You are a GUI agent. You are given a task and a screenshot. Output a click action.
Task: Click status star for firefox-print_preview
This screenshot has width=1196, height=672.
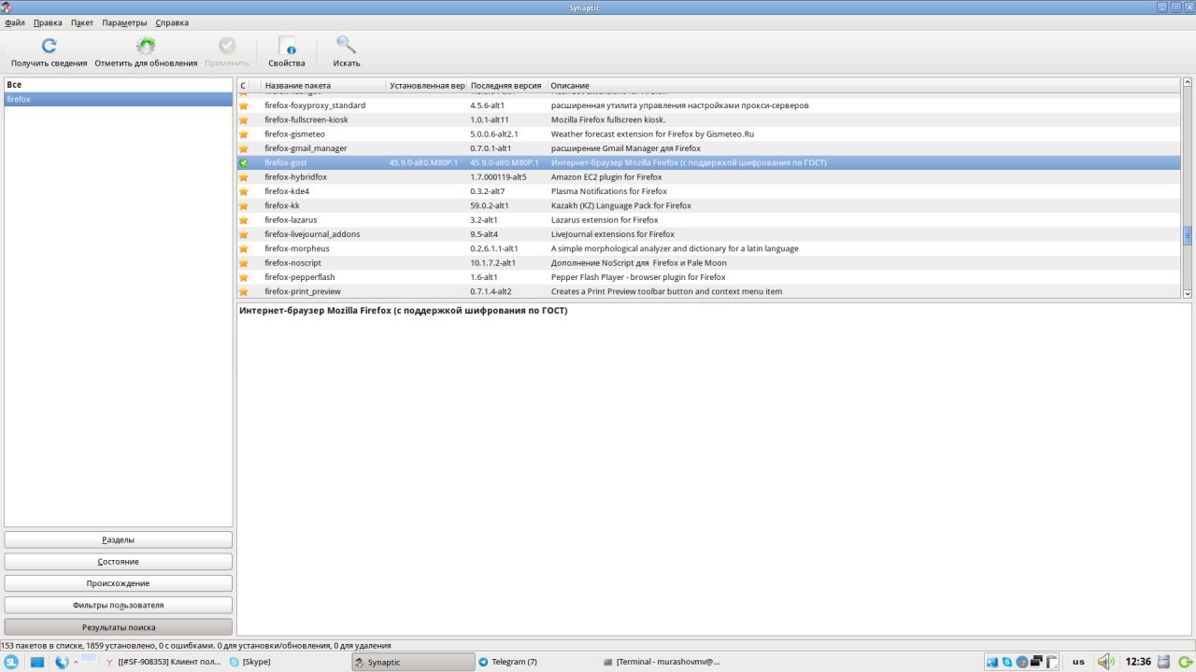[244, 291]
